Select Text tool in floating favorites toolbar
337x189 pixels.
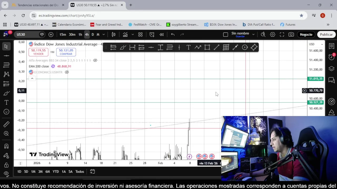pyautogui.click(x=189, y=47)
